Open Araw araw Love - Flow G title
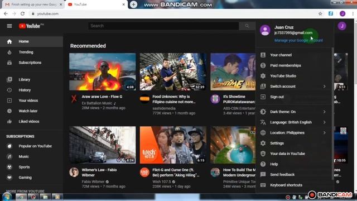 [x=102, y=97]
